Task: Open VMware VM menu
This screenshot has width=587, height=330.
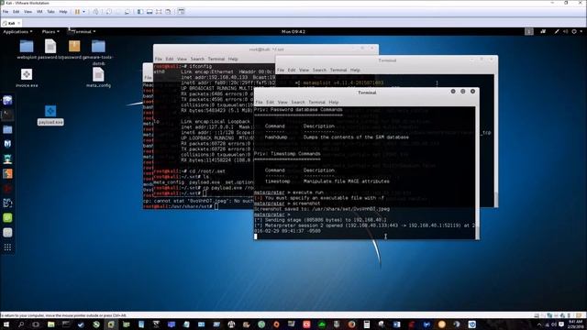Action: (39, 12)
